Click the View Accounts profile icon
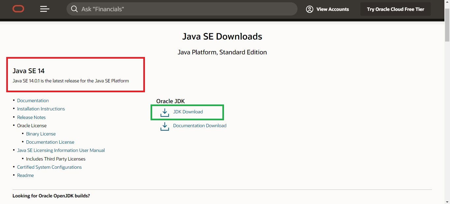This screenshot has height=204, width=450. tap(309, 9)
